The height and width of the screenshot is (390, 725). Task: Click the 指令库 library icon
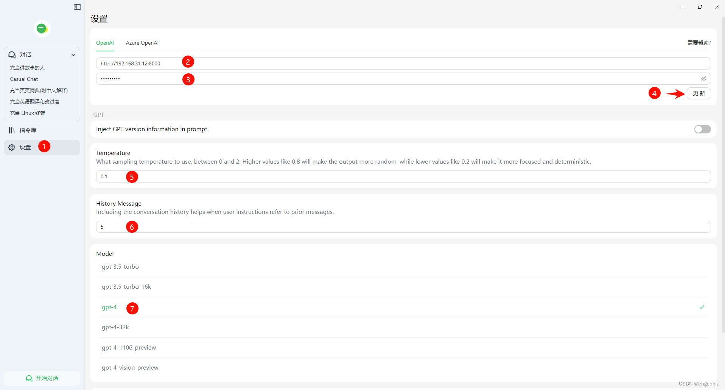point(12,130)
